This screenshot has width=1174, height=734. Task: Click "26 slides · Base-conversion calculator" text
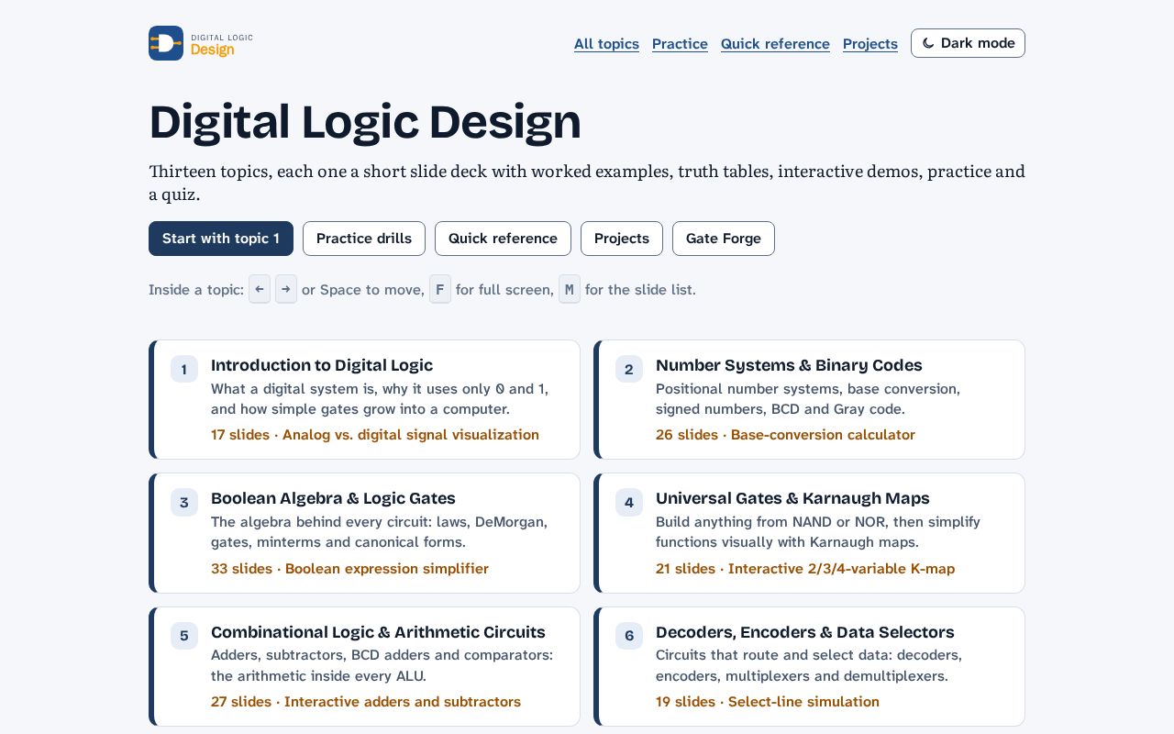785,435
